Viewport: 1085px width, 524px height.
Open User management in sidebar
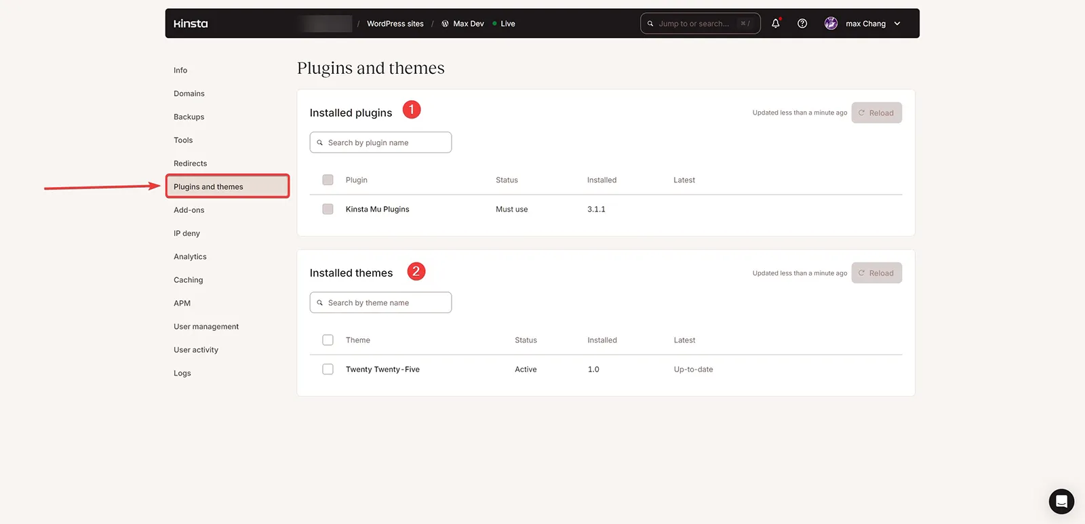click(206, 327)
